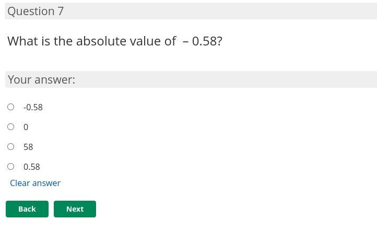Screen dimensions: 377x231
Task: Pick the radio button for 0.58
Action: [10, 166]
